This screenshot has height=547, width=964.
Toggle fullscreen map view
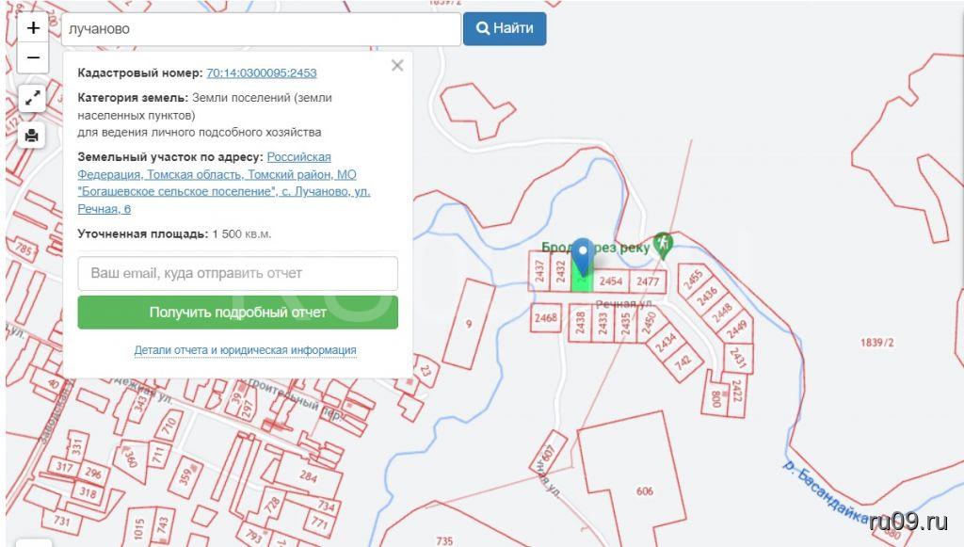click(x=33, y=98)
